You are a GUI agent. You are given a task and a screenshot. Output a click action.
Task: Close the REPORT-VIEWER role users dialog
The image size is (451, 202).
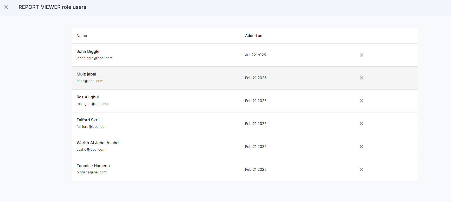7,7
